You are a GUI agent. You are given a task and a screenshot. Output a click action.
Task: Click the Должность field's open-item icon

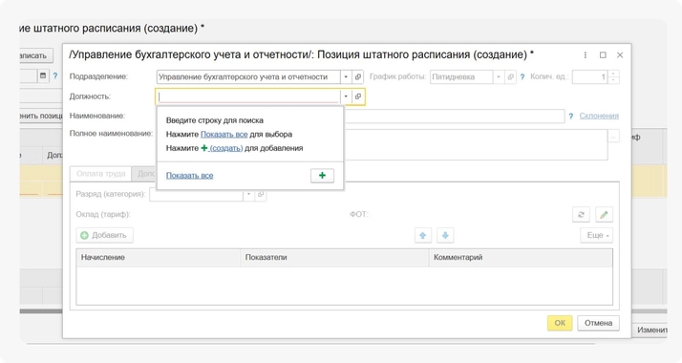[x=357, y=96]
